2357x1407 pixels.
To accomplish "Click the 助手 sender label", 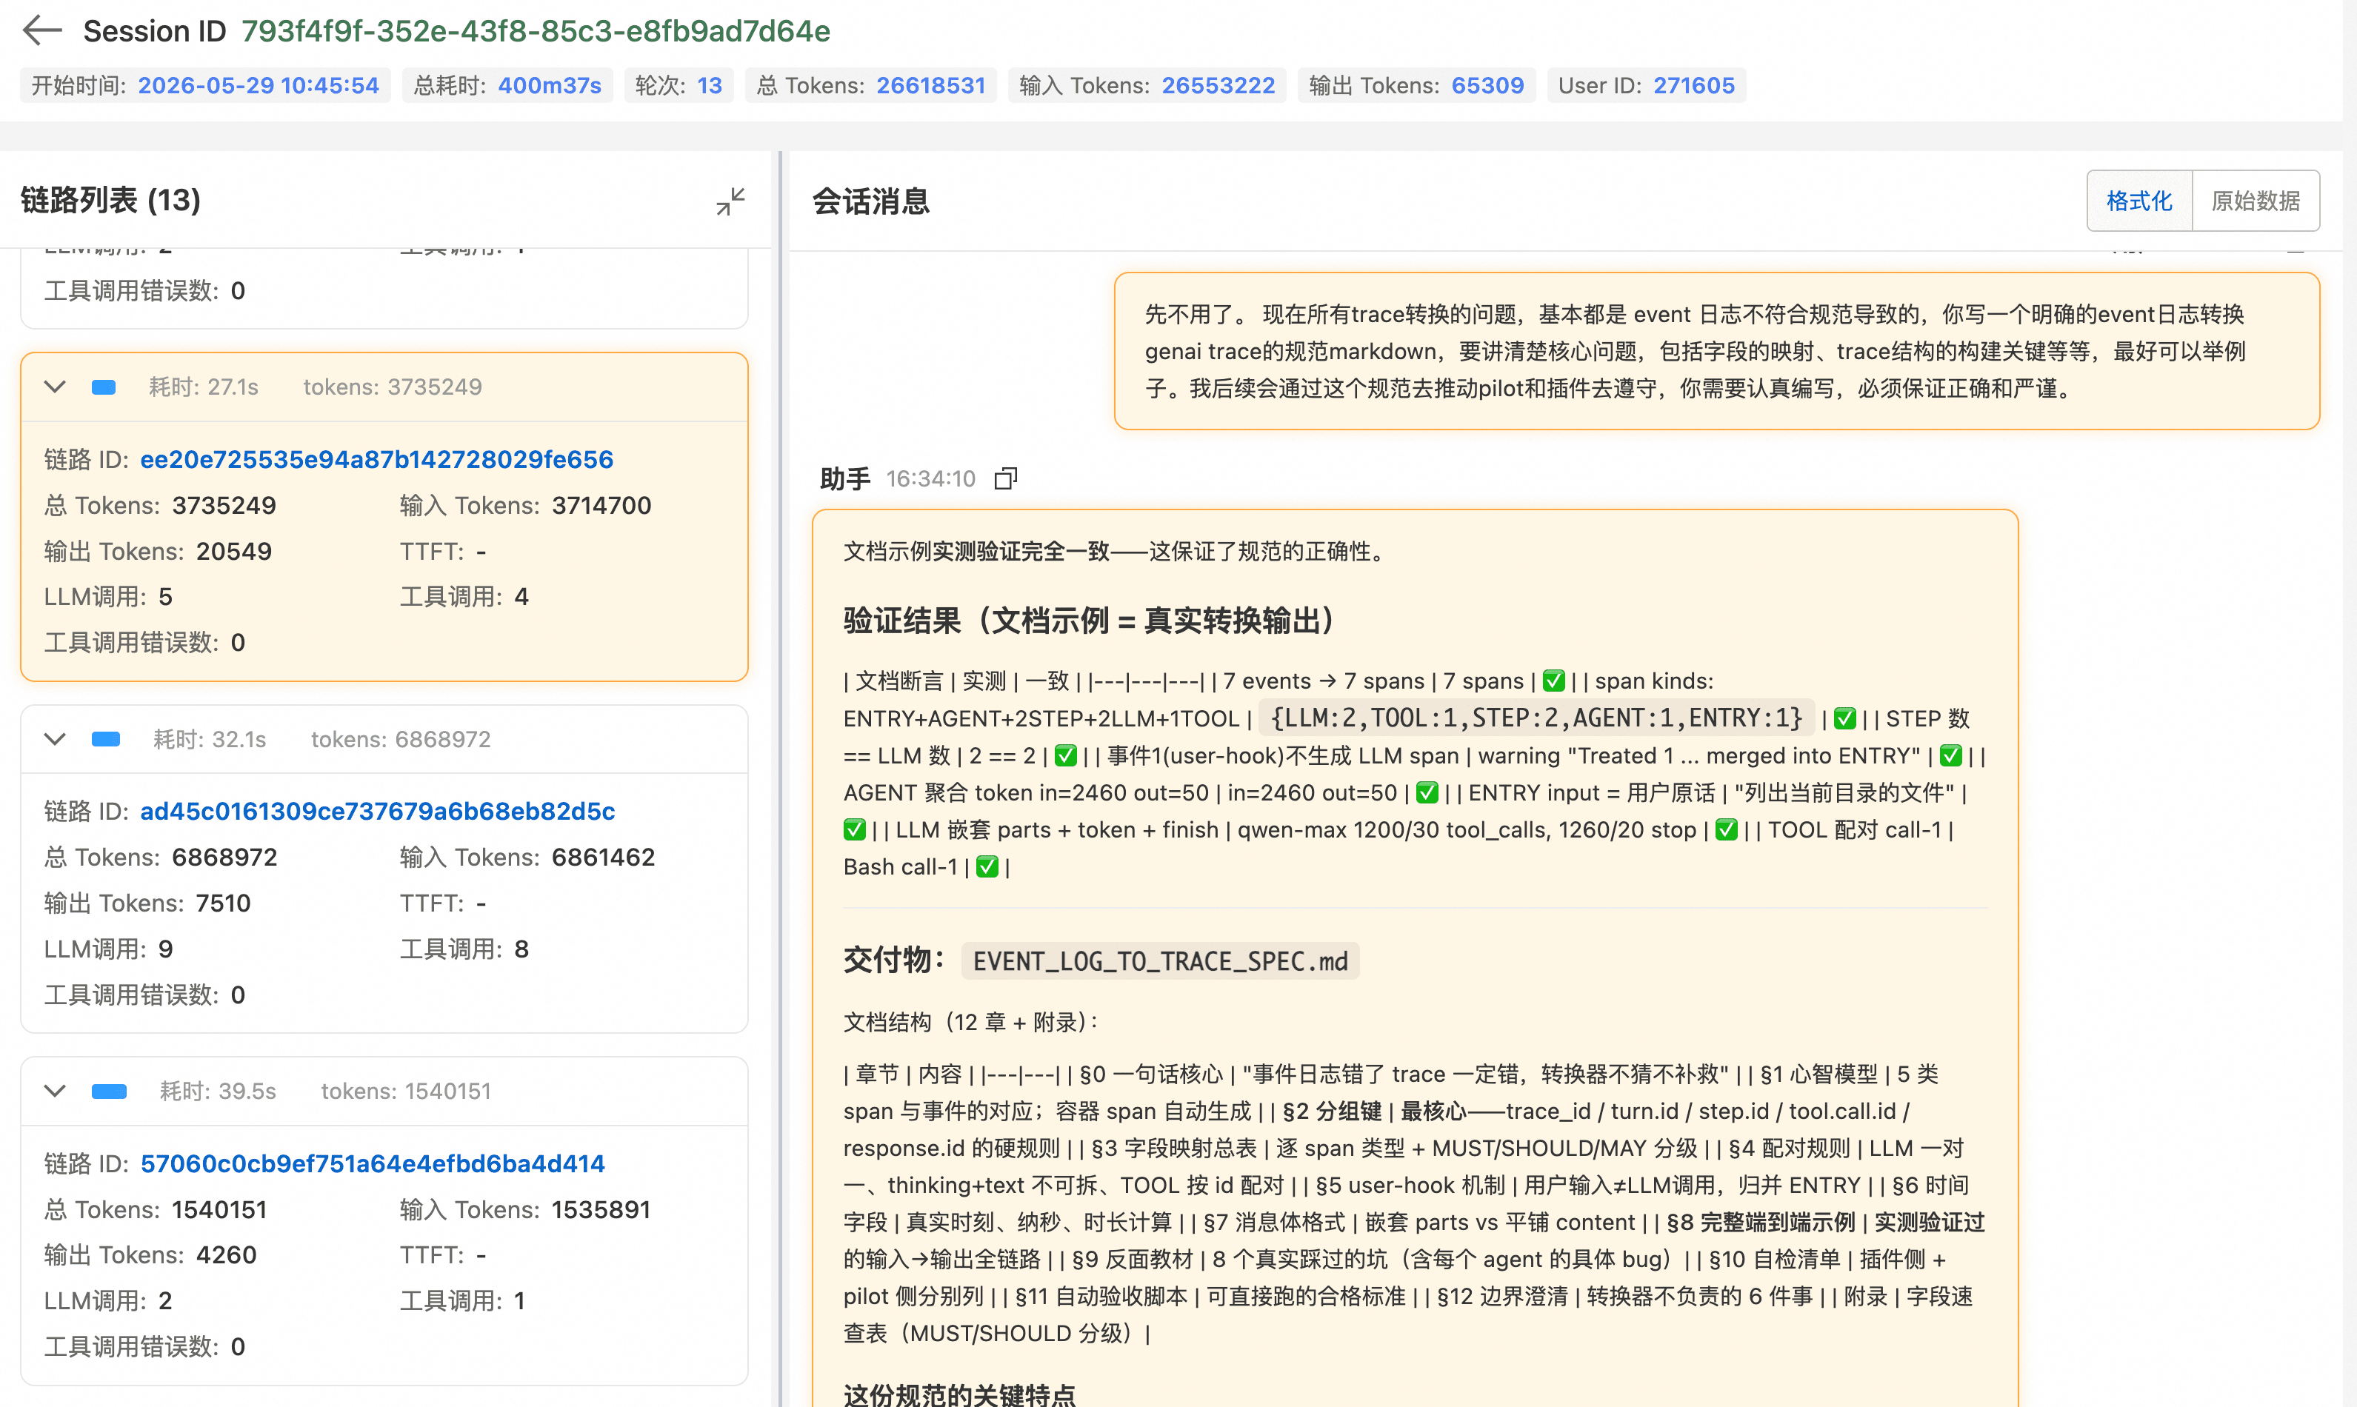I will (844, 479).
